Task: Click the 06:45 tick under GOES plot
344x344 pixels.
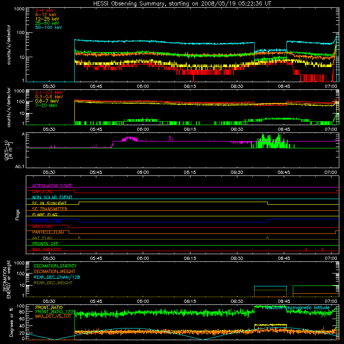Action: 284,172
